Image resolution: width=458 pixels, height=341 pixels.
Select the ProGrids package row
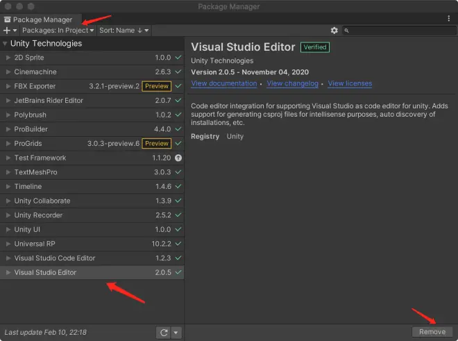pos(92,144)
